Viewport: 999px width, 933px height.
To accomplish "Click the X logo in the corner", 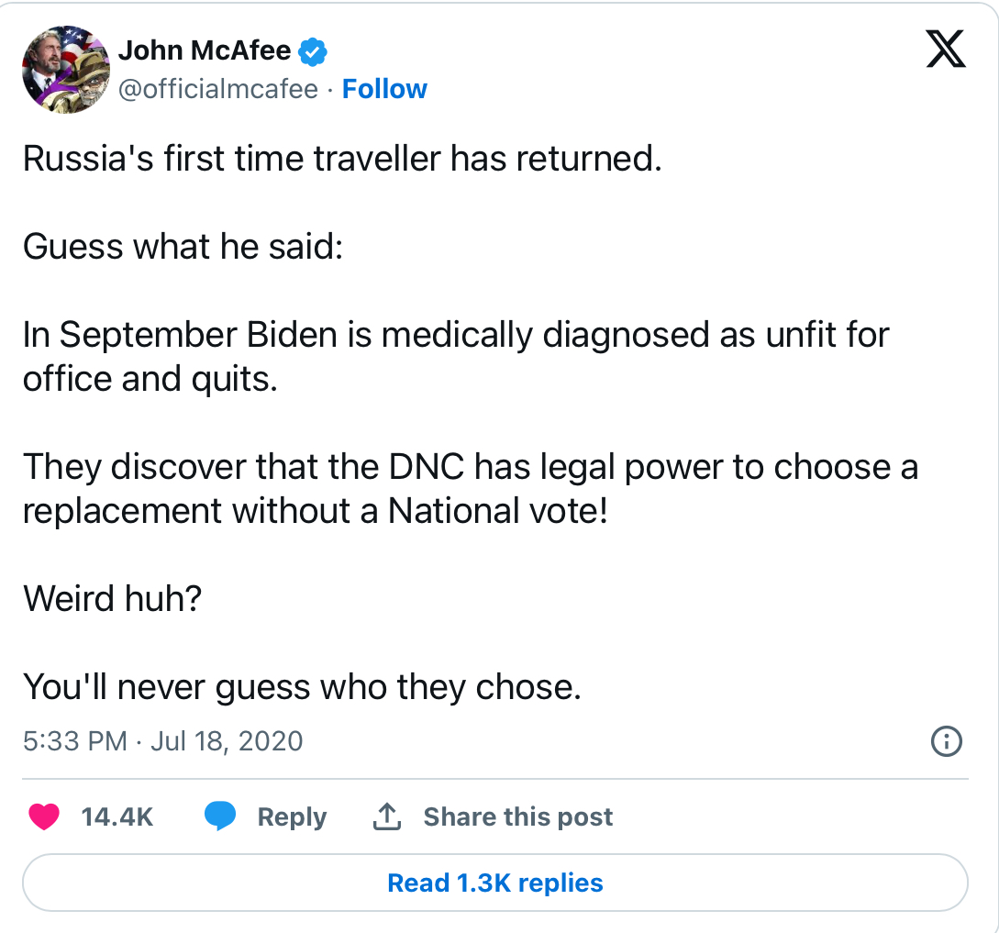I will click(945, 50).
